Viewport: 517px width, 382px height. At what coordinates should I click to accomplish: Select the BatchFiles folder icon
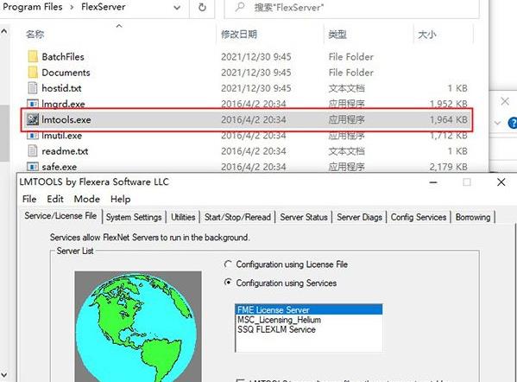[33, 57]
